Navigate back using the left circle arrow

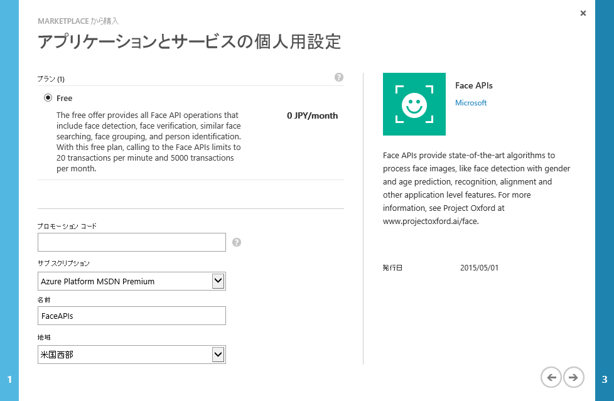551,377
